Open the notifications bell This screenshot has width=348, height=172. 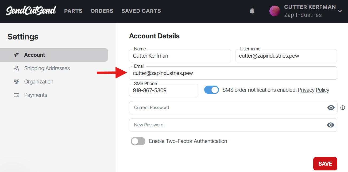[x=252, y=11]
